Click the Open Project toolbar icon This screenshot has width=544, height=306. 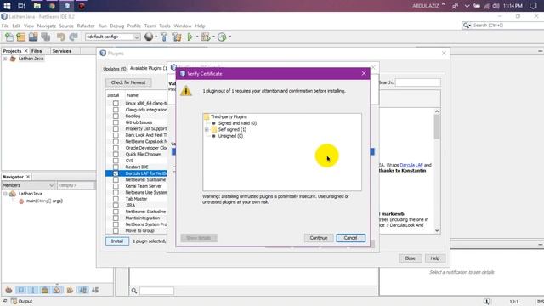point(33,37)
